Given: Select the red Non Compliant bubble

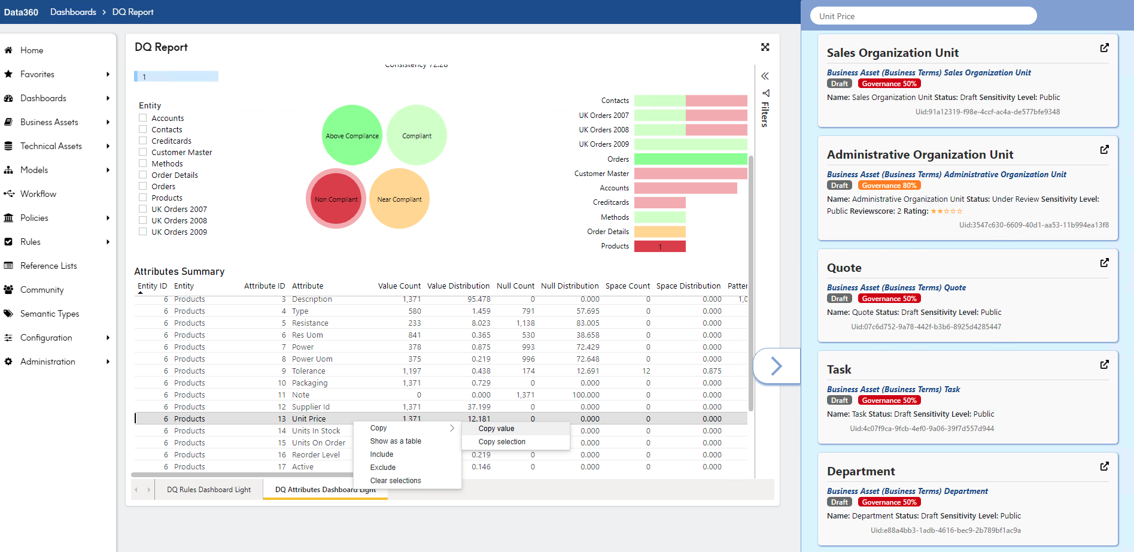Looking at the screenshot, I should pyautogui.click(x=336, y=199).
